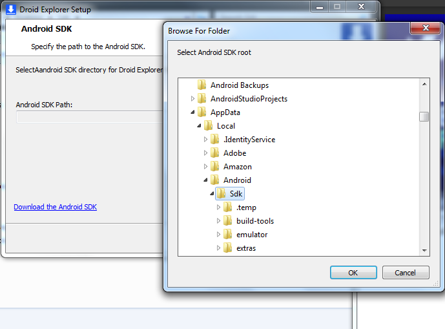Click the AndroidStudioProjects folder icon
The image size is (445, 329).
click(x=202, y=99)
